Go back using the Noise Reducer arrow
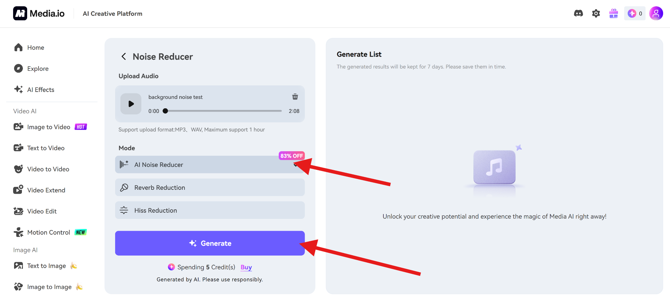 tap(124, 57)
